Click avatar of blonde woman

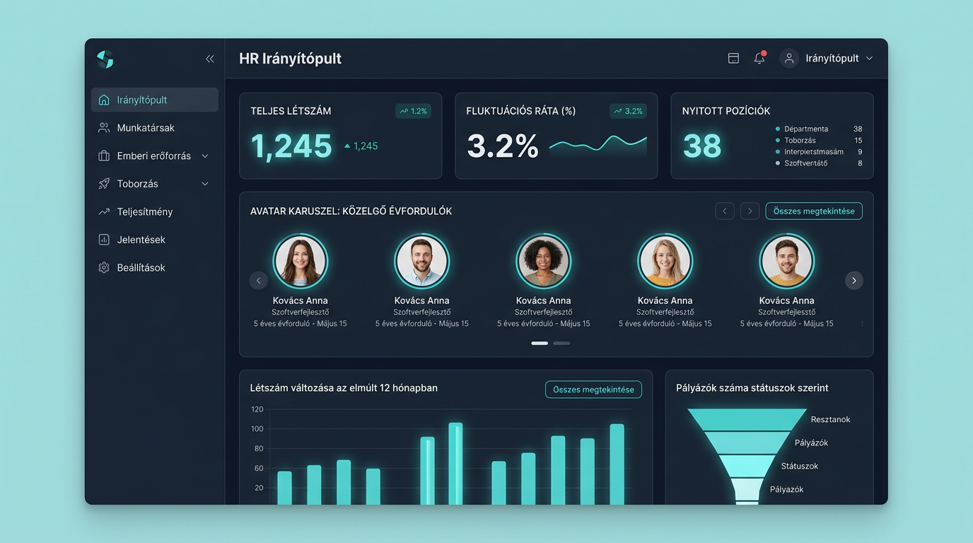click(x=665, y=261)
